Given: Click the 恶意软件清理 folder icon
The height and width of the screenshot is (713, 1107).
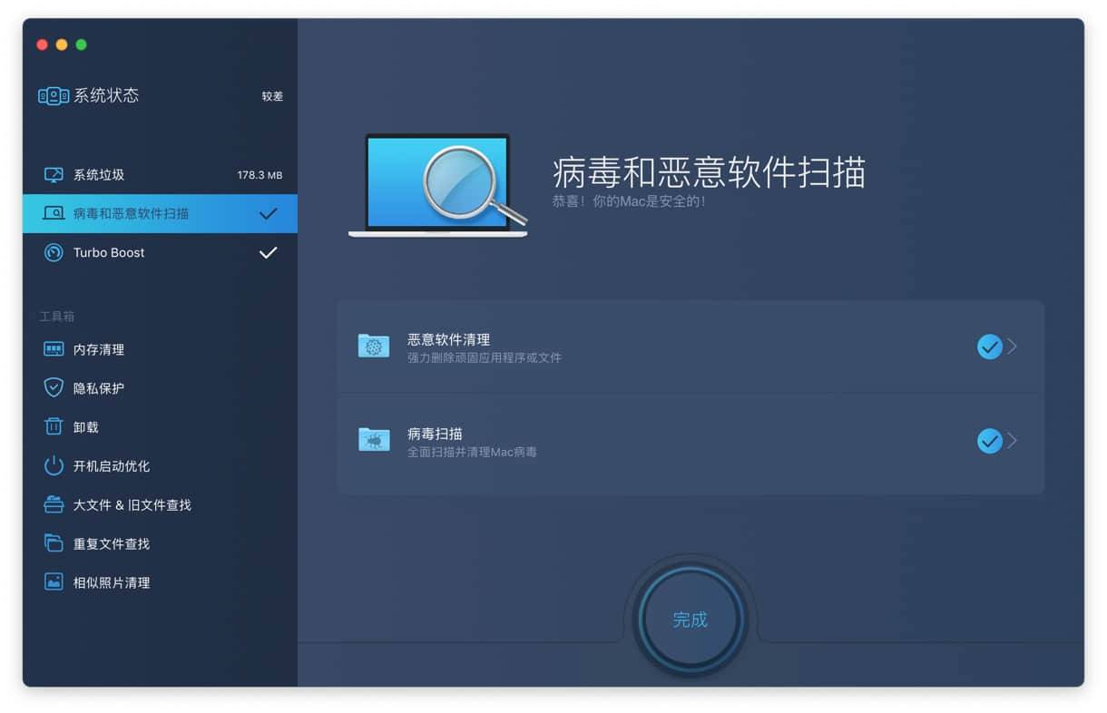Looking at the screenshot, I should (374, 346).
